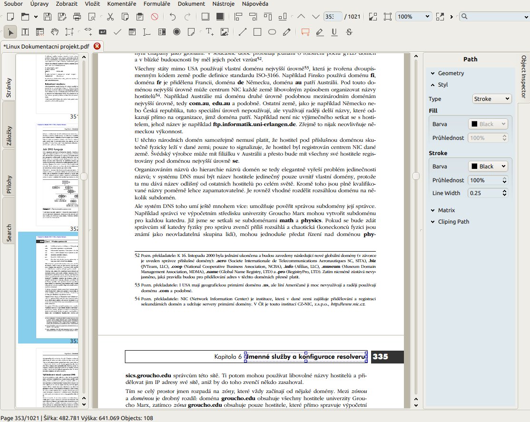530x422 pixels.
Task: Open the Soubor menu
Action: pyautogui.click(x=13, y=4)
